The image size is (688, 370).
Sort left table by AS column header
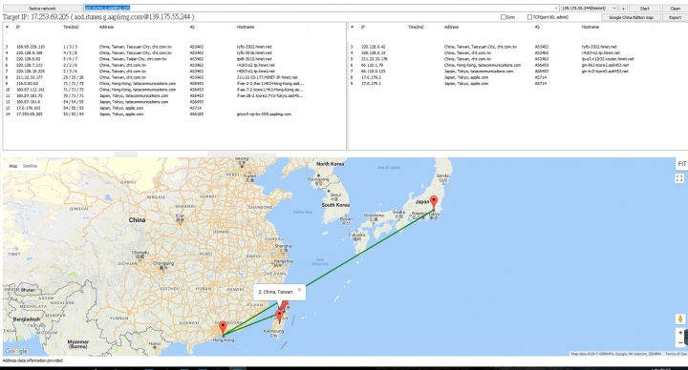(x=192, y=27)
